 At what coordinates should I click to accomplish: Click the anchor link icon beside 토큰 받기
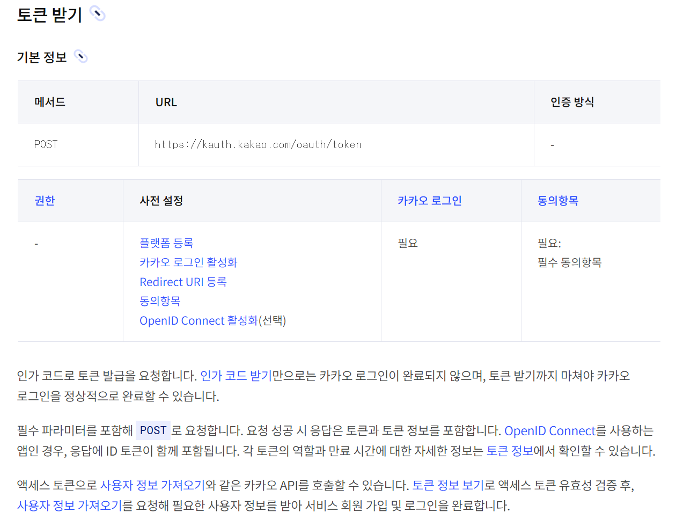click(98, 13)
